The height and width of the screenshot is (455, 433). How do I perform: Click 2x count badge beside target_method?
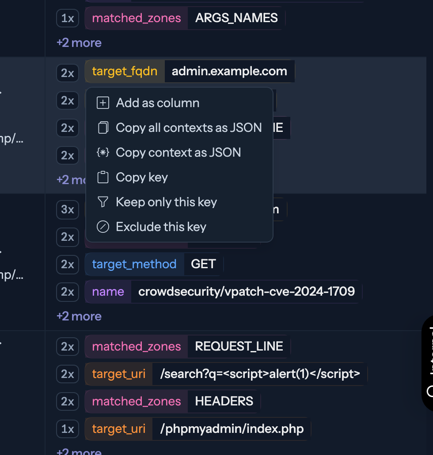68,264
